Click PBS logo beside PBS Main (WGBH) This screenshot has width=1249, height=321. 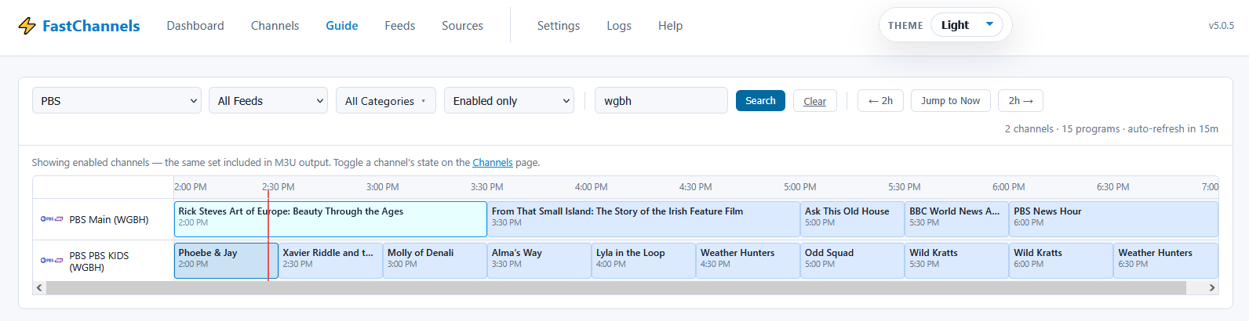[52, 219]
